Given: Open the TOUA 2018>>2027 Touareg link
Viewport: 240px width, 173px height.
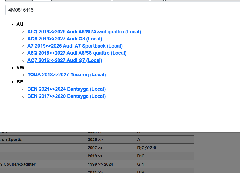Looking at the screenshot, I should click(66, 74).
